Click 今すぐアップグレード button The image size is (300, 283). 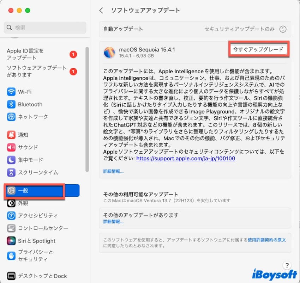click(x=258, y=49)
